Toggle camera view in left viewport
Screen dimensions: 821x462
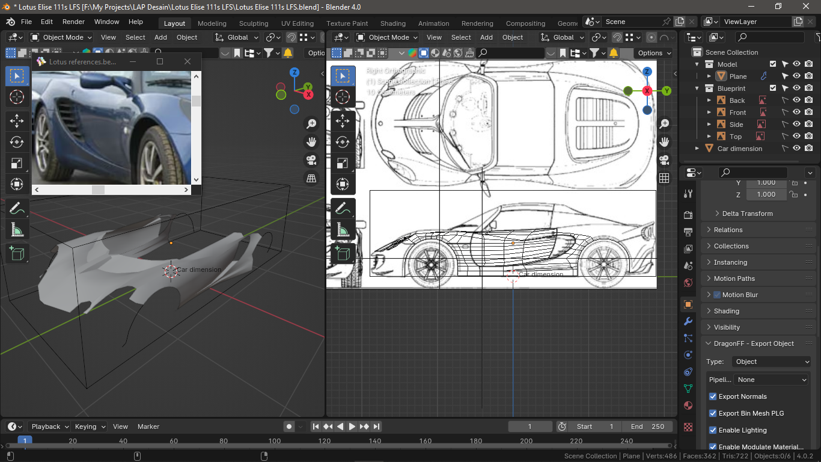click(x=311, y=160)
